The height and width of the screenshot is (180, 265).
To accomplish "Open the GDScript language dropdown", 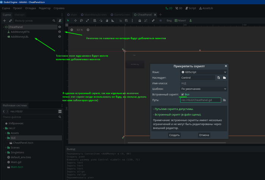I will [203, 72].
